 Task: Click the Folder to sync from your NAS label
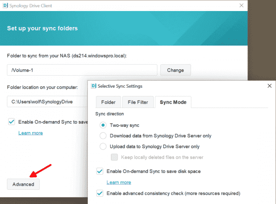click(x=67, y=56)
